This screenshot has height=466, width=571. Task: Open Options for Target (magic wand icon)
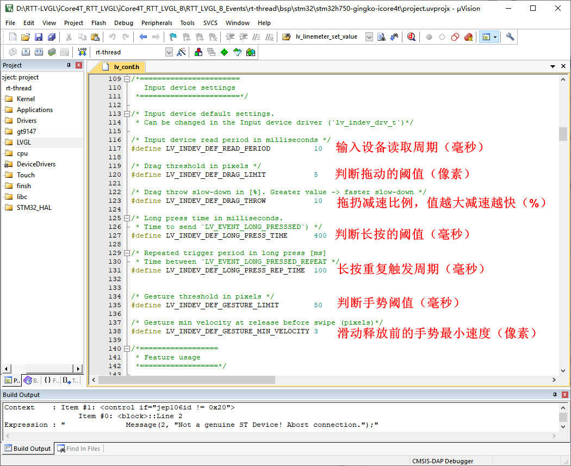(182, 52)
